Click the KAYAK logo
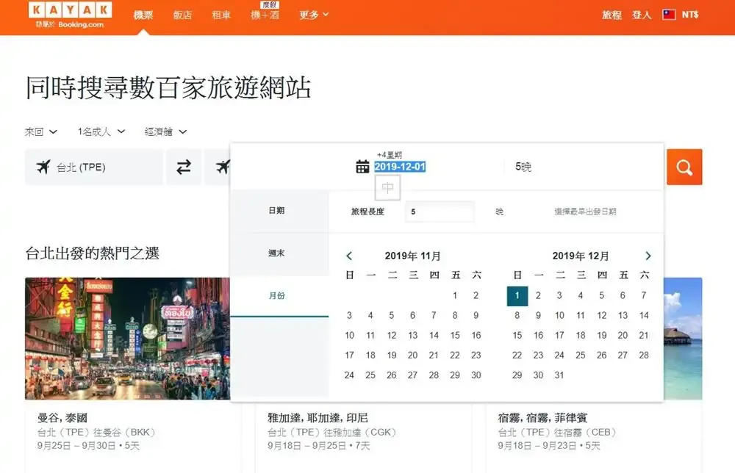This screenshot has height=473, width=735. pyautogui.click(x=71, y=10)
